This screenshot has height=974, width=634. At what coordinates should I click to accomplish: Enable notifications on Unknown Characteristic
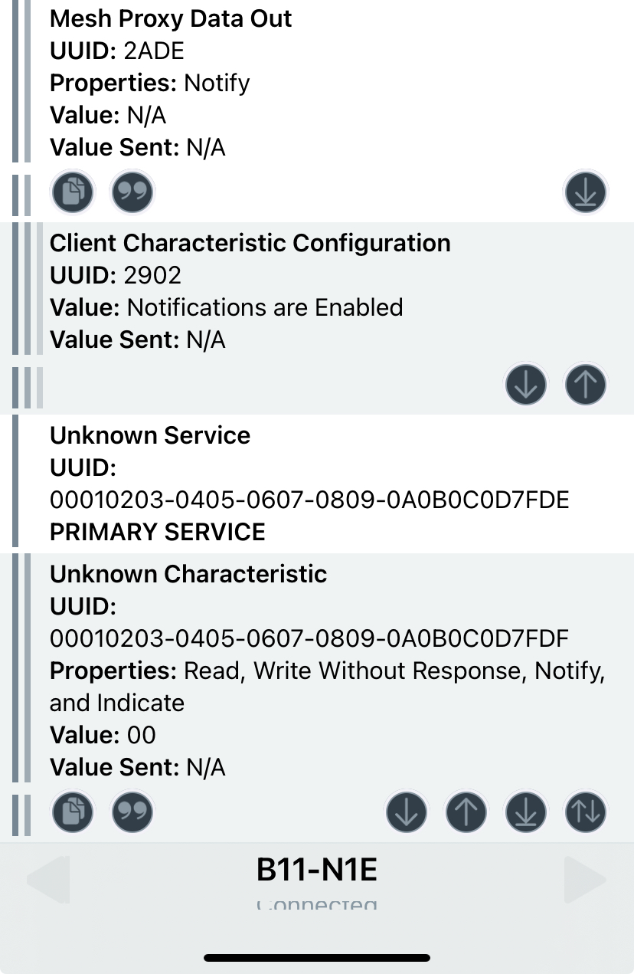click(x=526, y=812)
